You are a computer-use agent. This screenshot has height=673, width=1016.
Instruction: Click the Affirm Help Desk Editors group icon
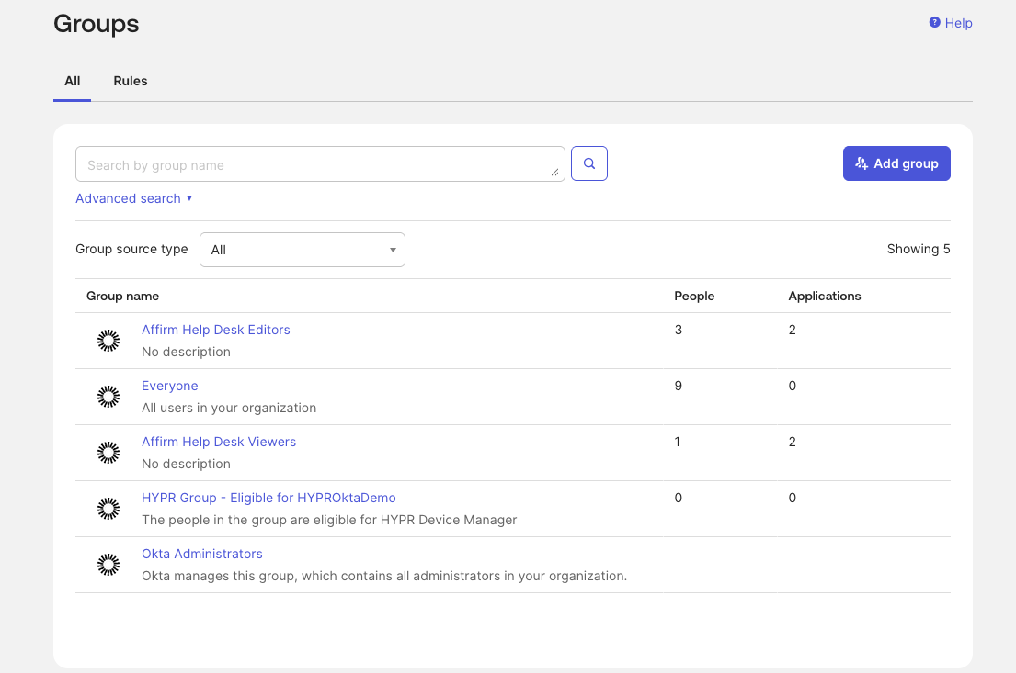point(108,341)
